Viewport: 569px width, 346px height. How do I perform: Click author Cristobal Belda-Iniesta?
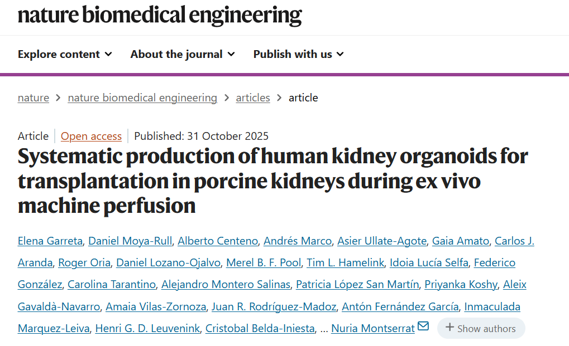tap(260, 328)
